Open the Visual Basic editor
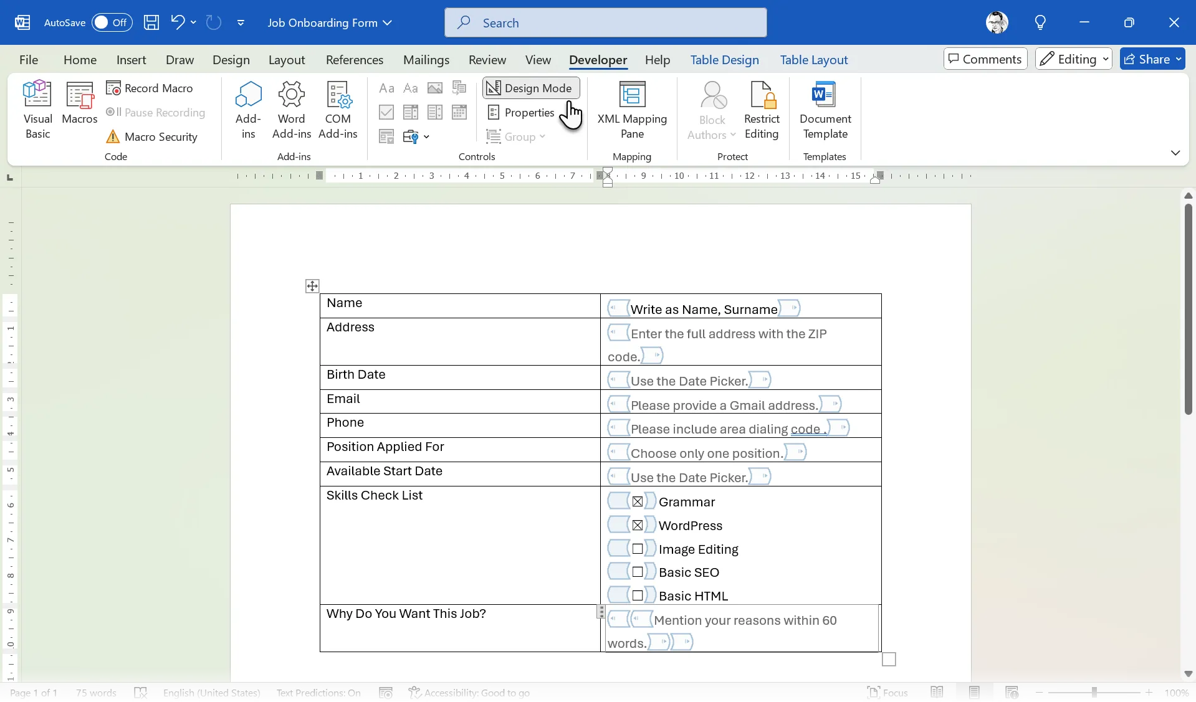The width and height of the screenshot is (1196, 702). pos(37,108)
